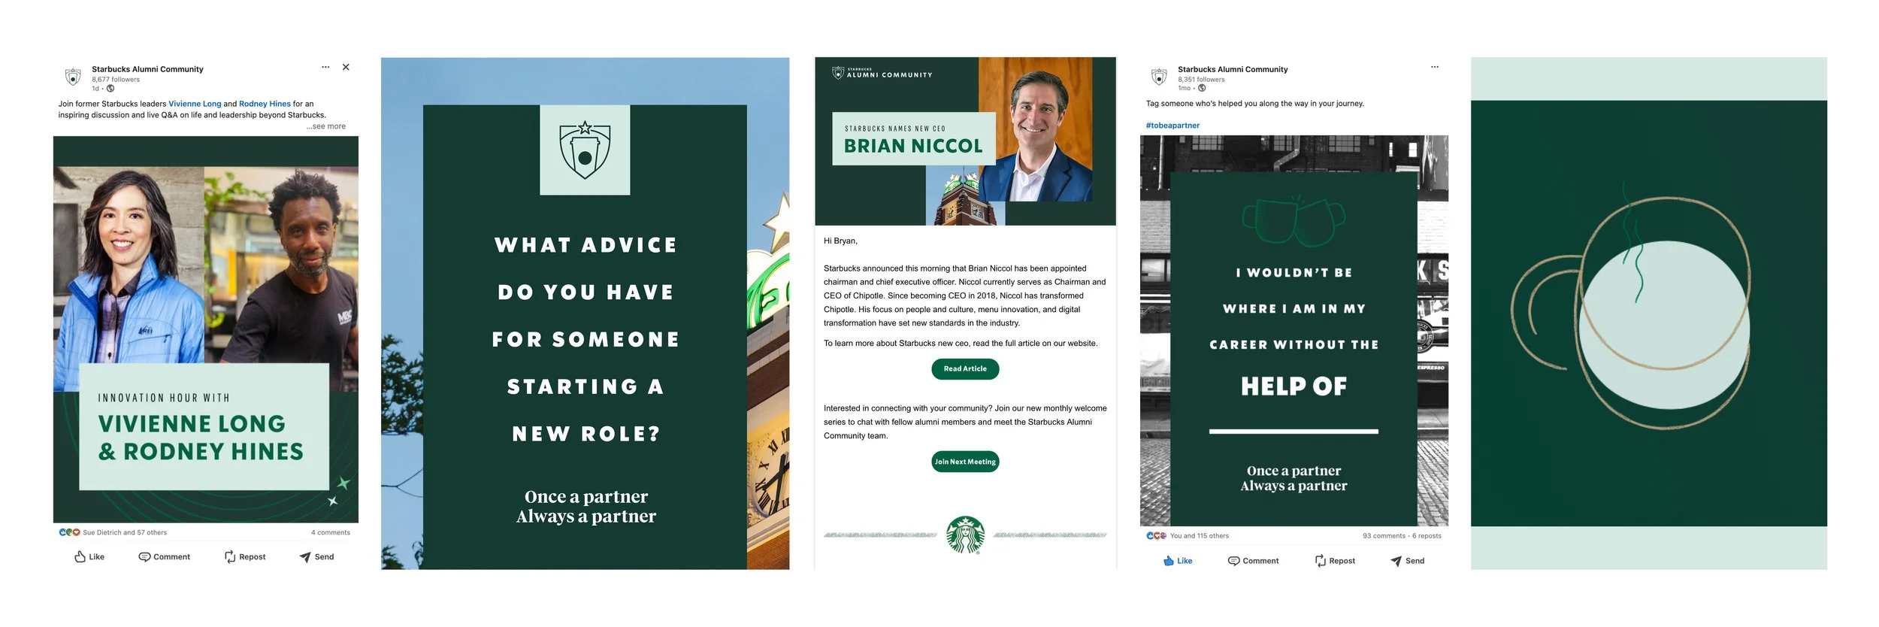Click the reaction emoji icons under the first post
Image resolution: width=1879 pixels, height=627 pixels.
pyautogui.click(x=69, y=532)
